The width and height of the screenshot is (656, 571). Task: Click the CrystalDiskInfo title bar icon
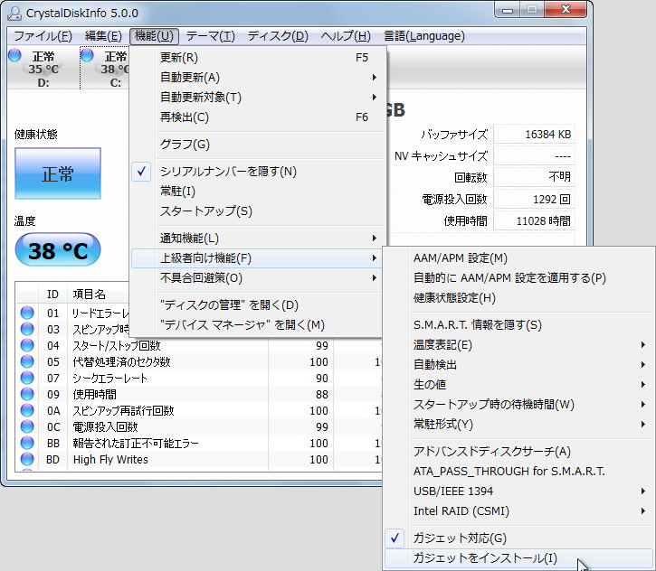(14, 14)
